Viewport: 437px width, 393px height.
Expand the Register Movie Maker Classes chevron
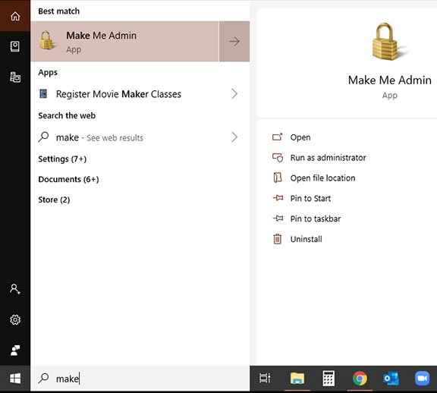[234, 94]
